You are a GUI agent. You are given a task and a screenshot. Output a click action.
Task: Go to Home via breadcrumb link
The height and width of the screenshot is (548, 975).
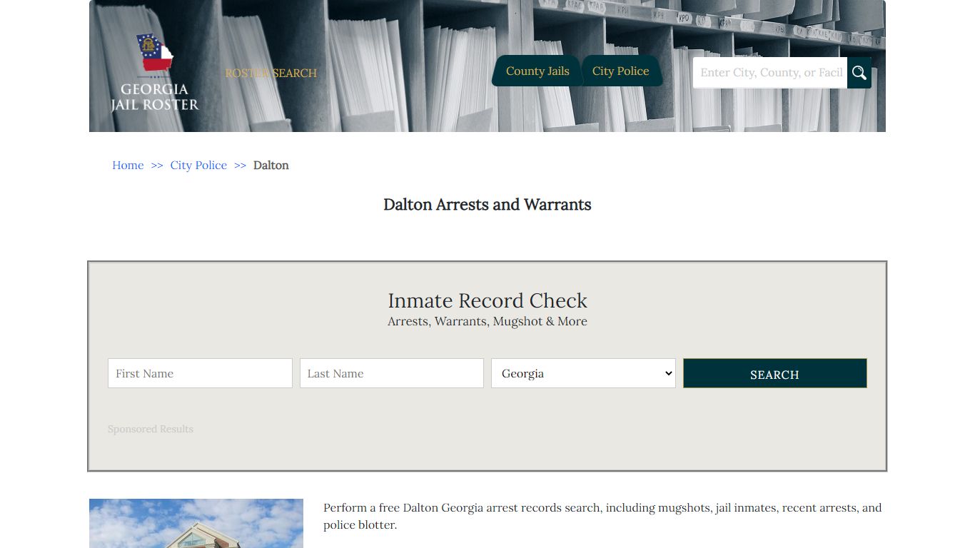coord(127,165)
